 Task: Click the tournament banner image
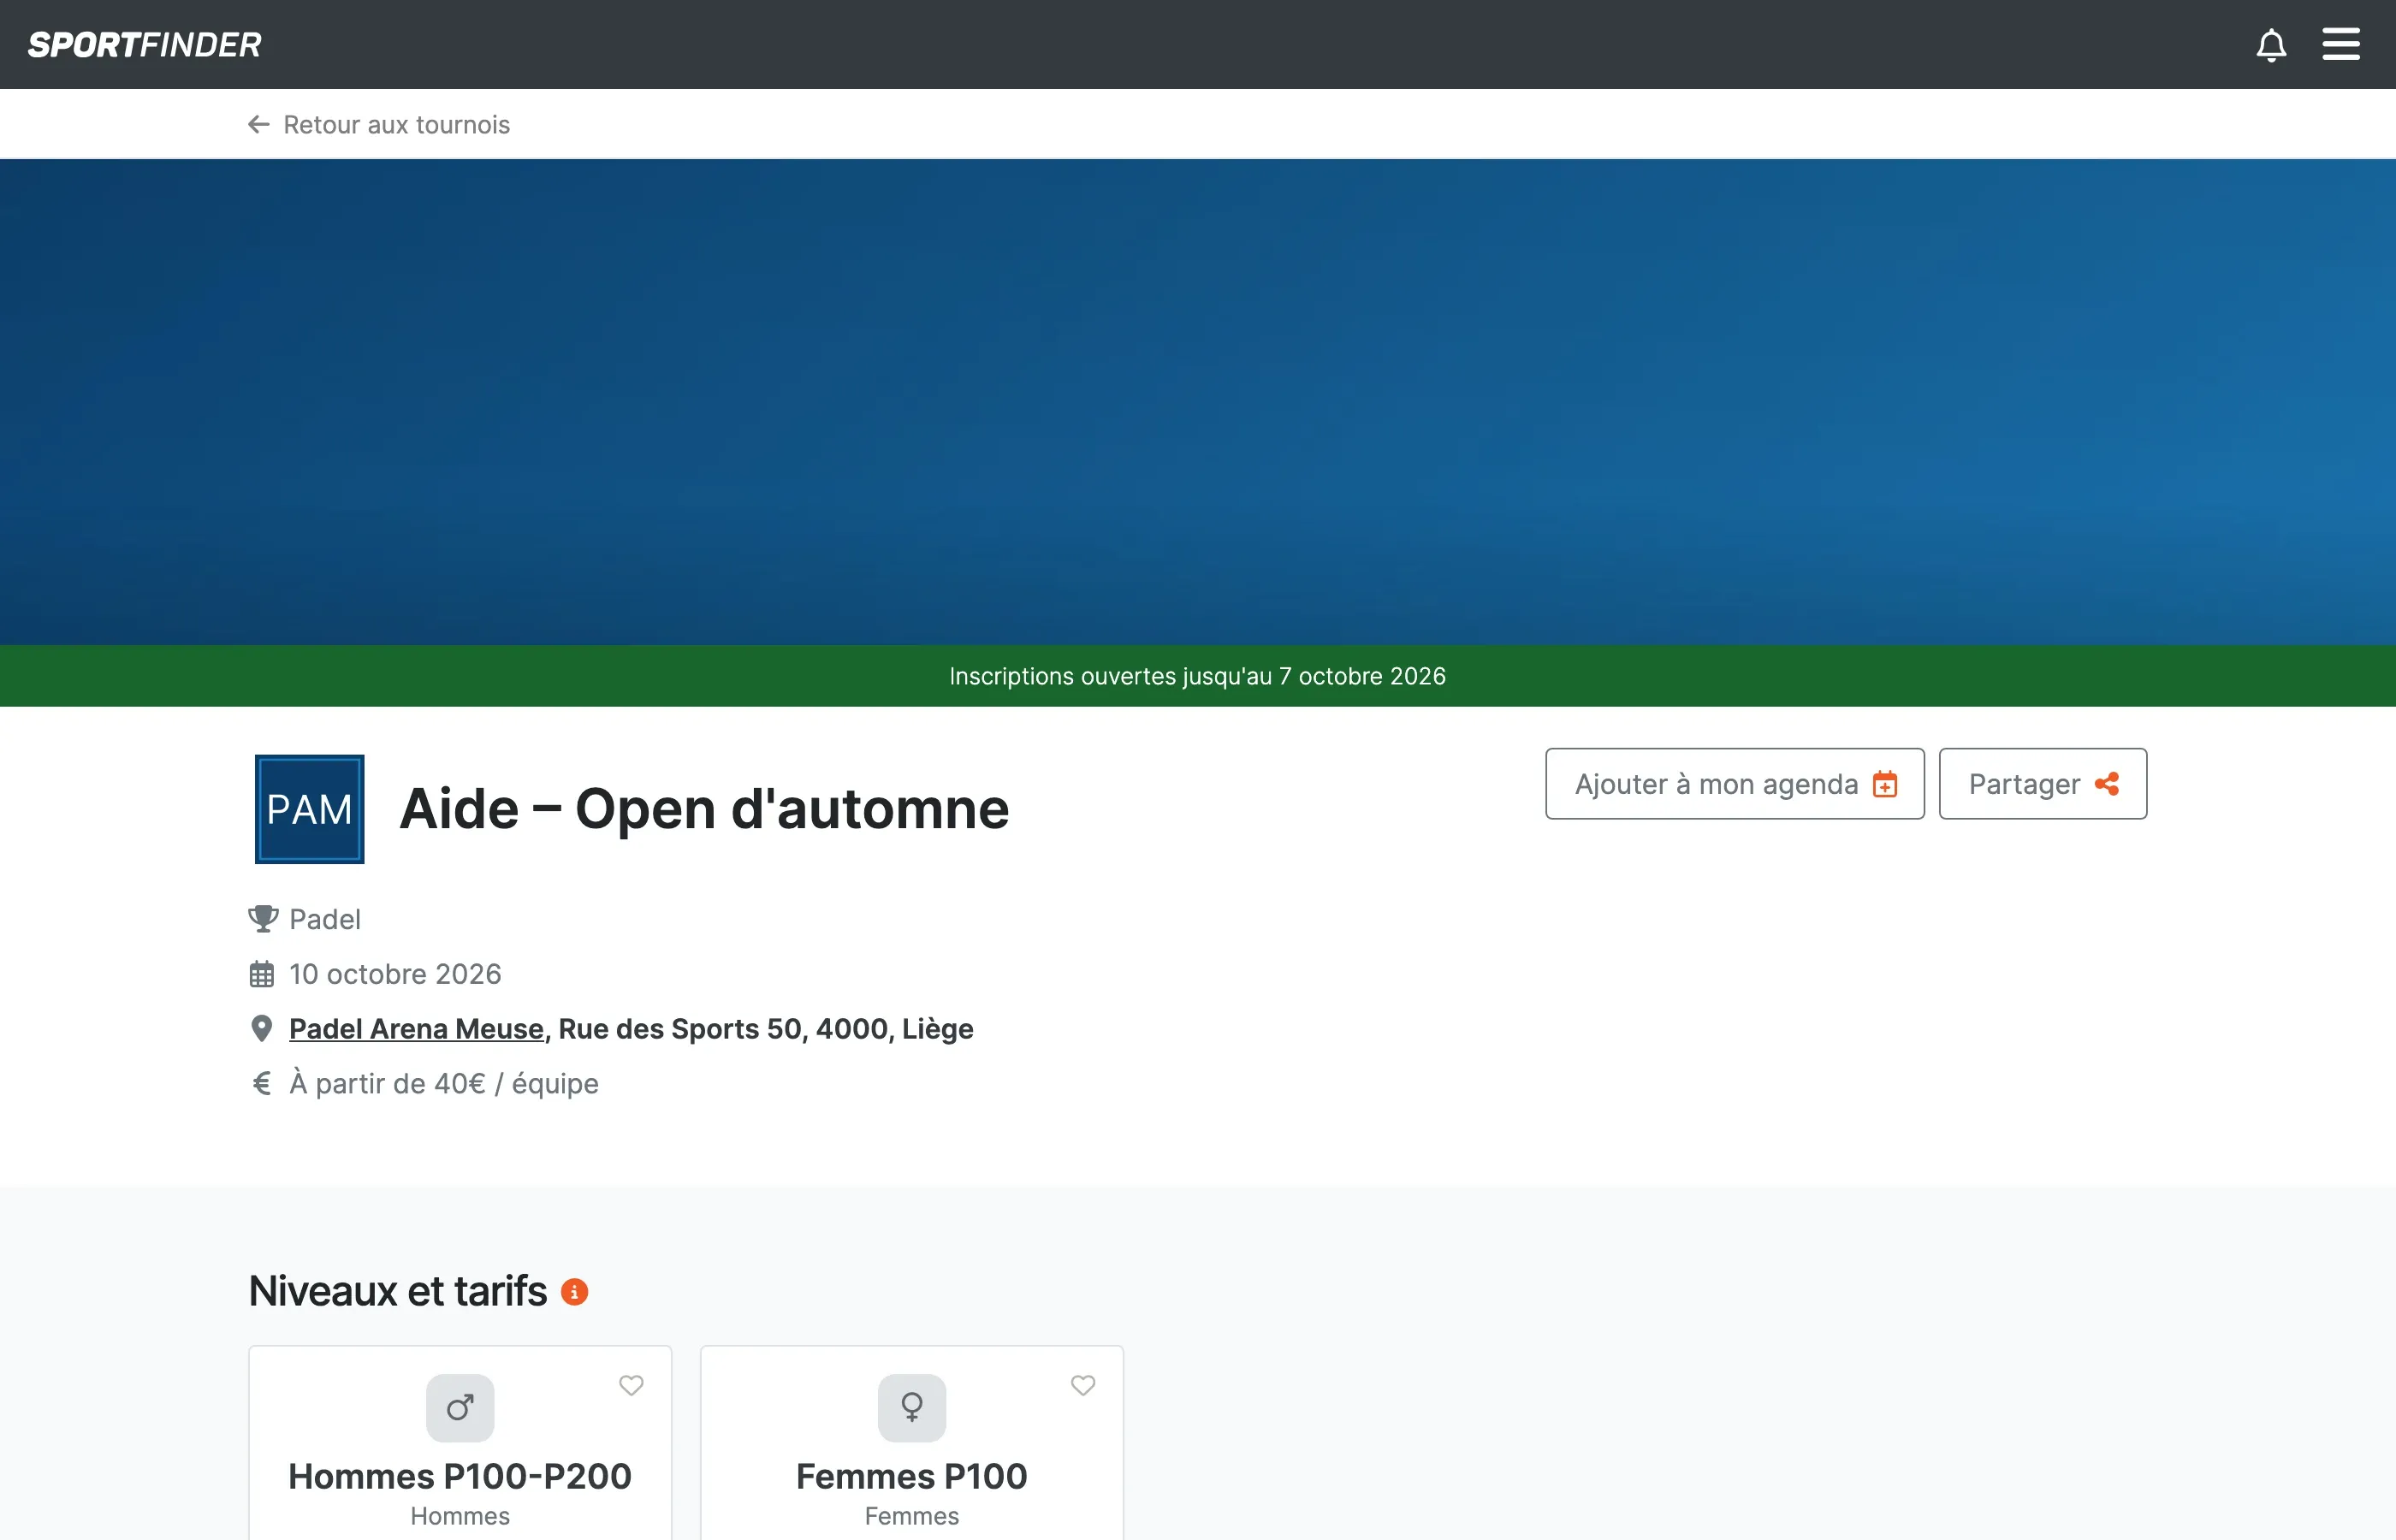[1198, 402]
